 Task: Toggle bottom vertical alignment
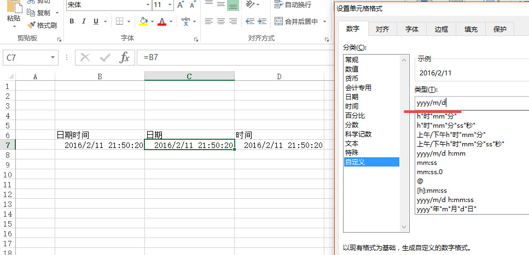(x=233, y=5)
